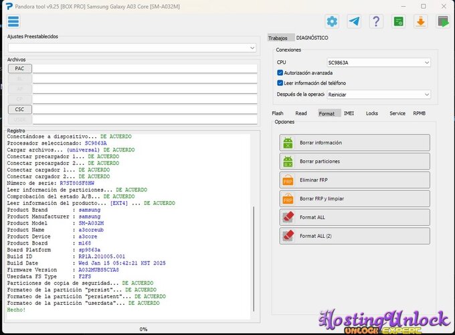Open the Telegram channel icon

[x=354, y=21]
